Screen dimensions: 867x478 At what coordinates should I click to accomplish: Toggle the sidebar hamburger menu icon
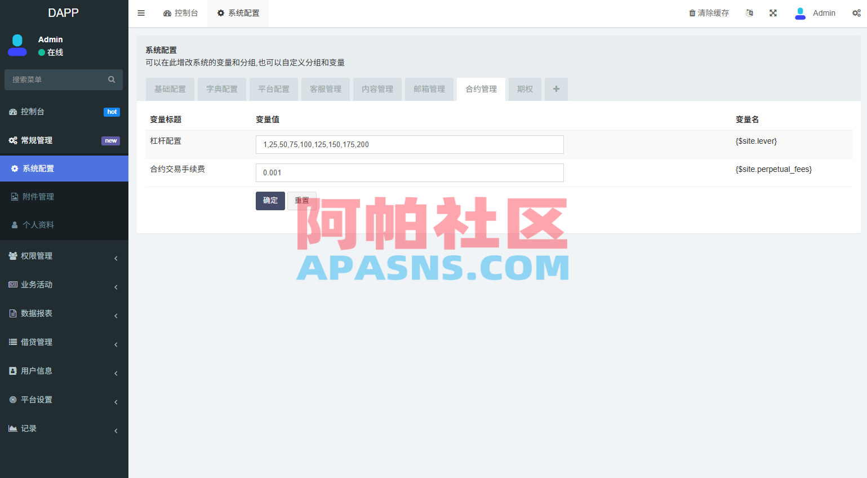141,13
